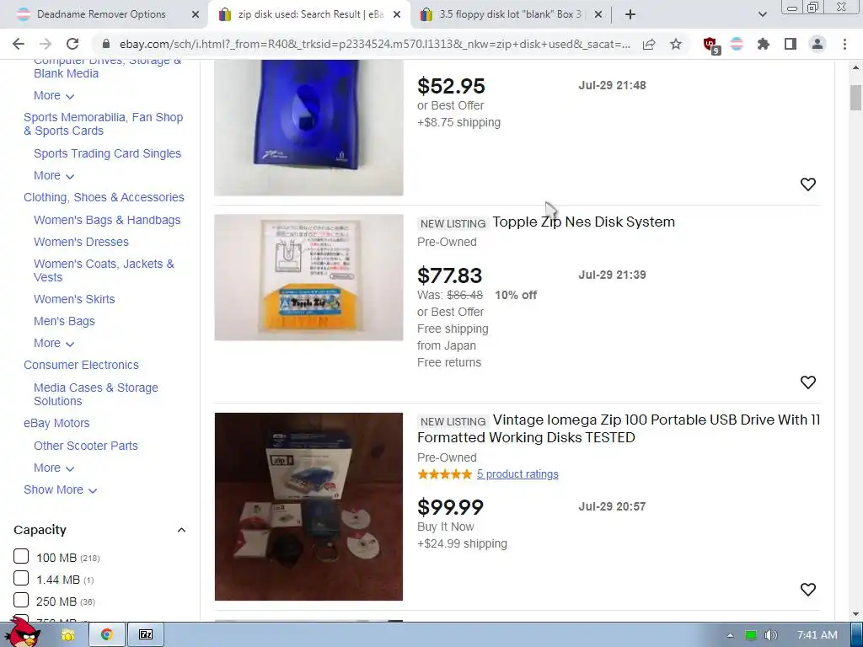This screenshot has height=647, width=863.
Task: Open the Topple Zip listing thumbnail image
Action: [x=308, y=277]
